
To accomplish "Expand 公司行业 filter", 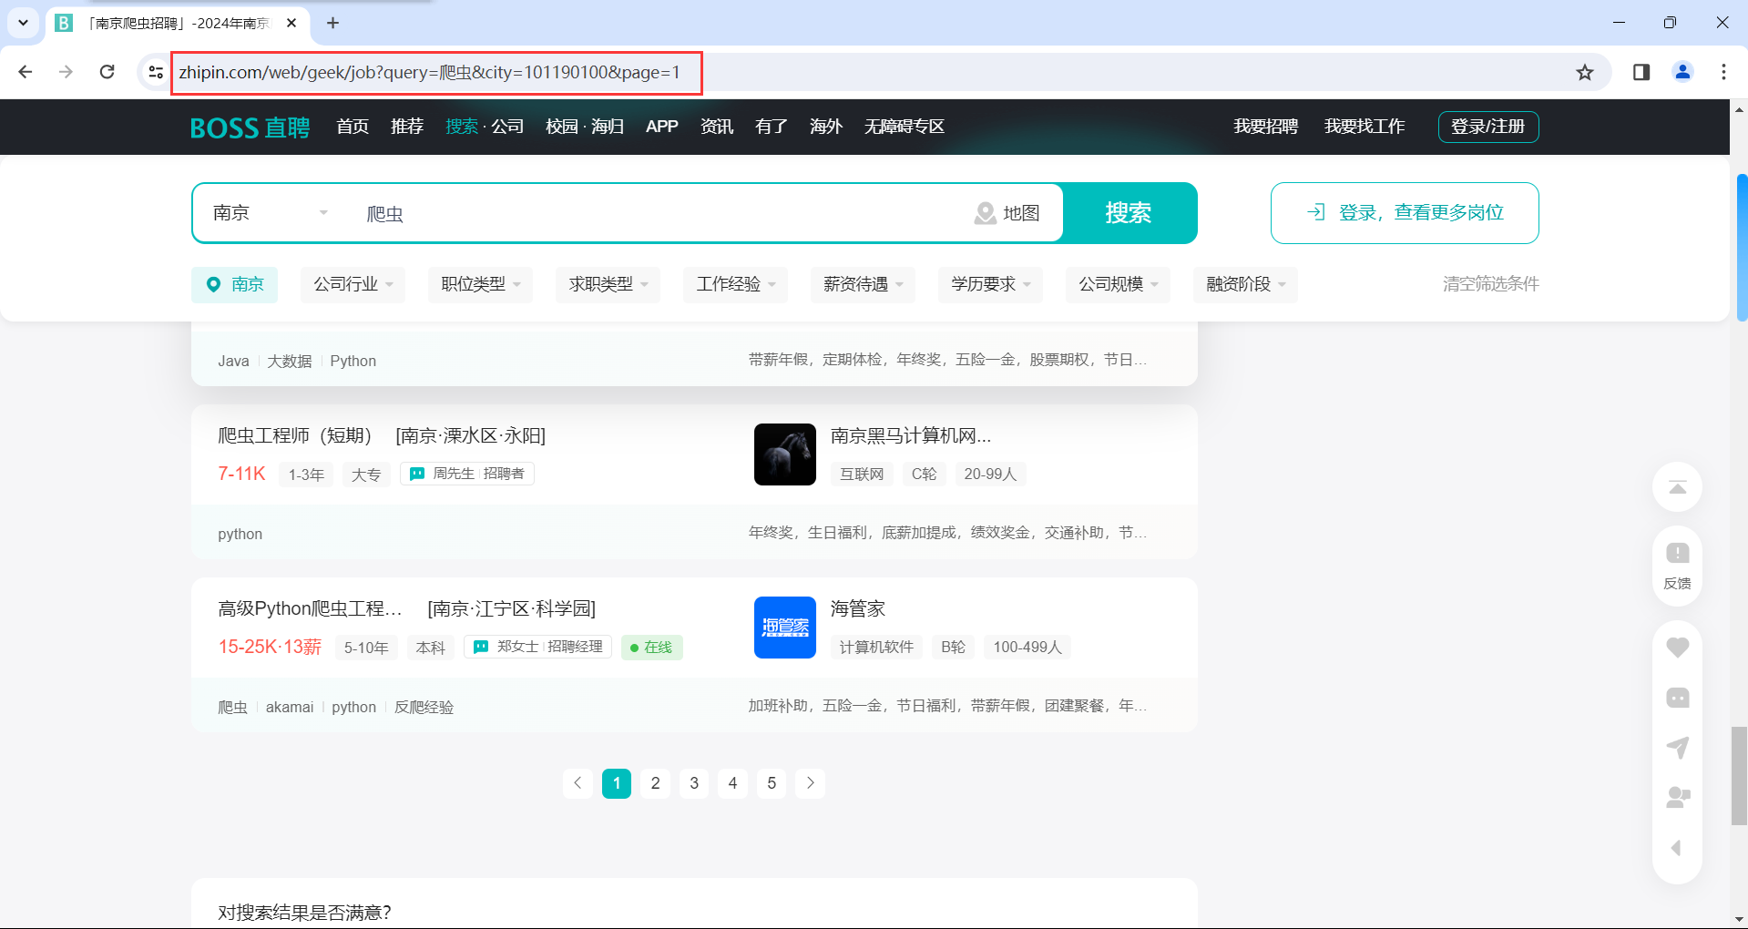I will pyautogui.click(x=353, y=284).
